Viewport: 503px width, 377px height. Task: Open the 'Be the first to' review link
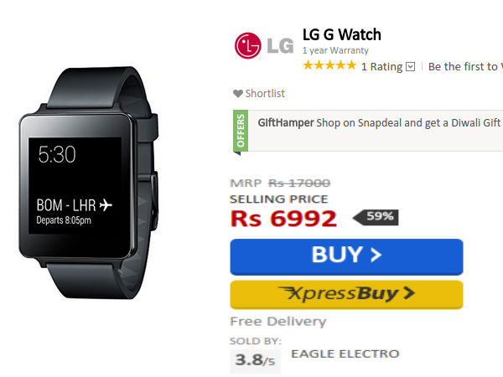tap(465, 67)
